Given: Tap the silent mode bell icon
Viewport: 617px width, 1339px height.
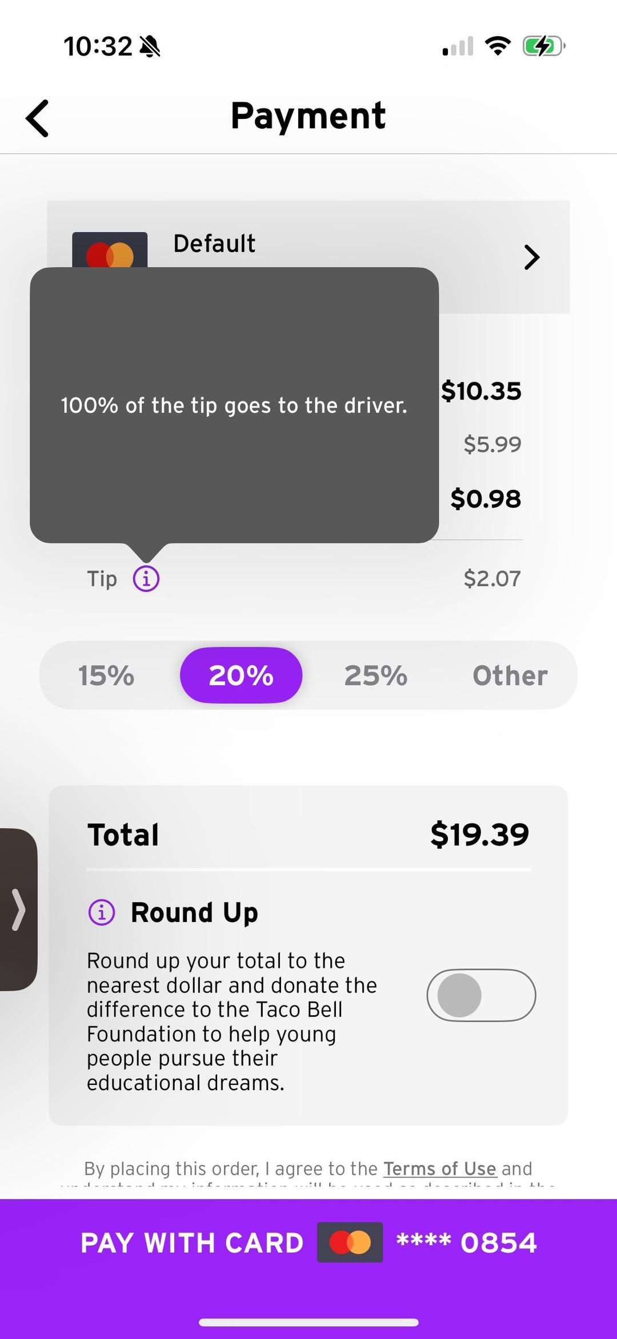Looking at the screenshot, I should tap(150, 46).
